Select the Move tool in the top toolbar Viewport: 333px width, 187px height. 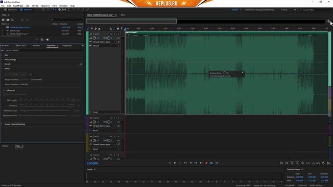[55, 10]
